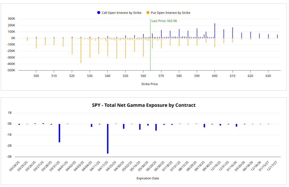The height and width of the screenshot is (187, 289).
Task: Select the tall blue call bar at strike 600
Action: click(214, 31)
